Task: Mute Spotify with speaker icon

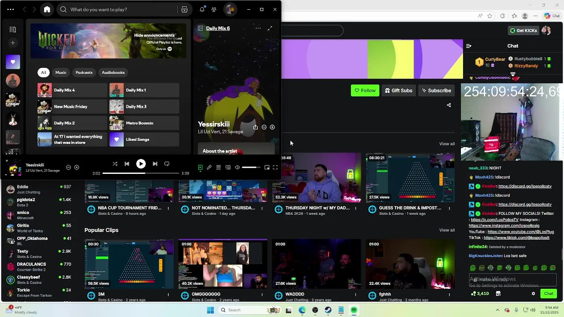Action: [237, 167]
